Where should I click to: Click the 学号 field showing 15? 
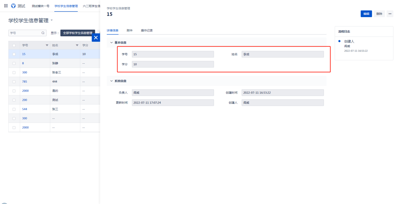pyautogui.click(x=173, y=54)
